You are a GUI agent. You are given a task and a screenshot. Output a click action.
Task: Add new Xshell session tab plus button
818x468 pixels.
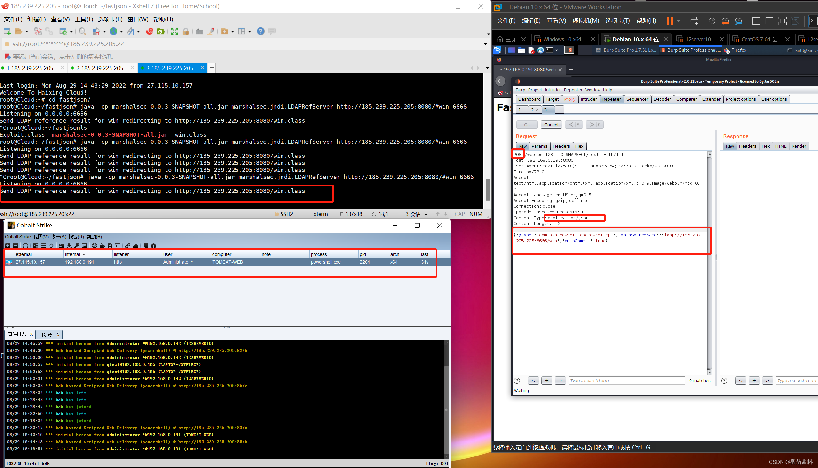pos(212,68)
